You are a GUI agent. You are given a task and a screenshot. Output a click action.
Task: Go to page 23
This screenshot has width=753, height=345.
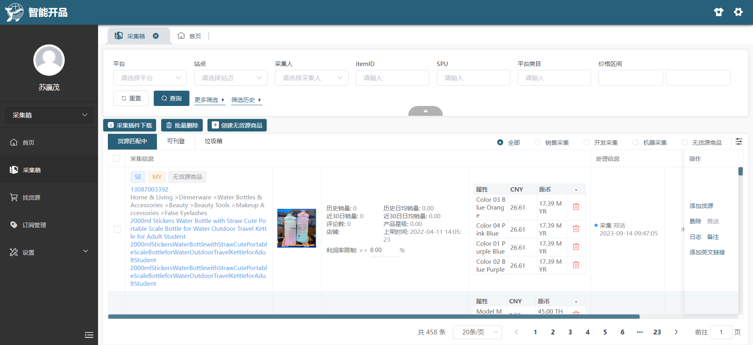point(657,332)
